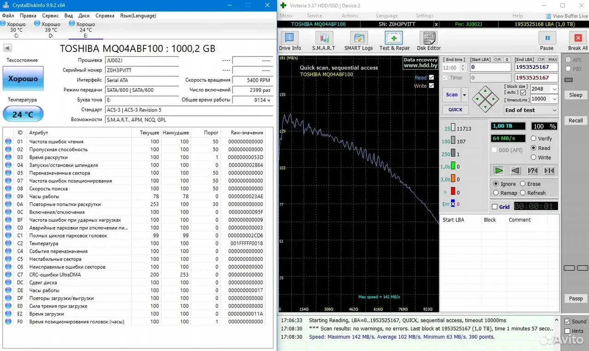This screenshot has width=589, height=351.
Task: Click the Recall button
Action: [x=576, y=120]
